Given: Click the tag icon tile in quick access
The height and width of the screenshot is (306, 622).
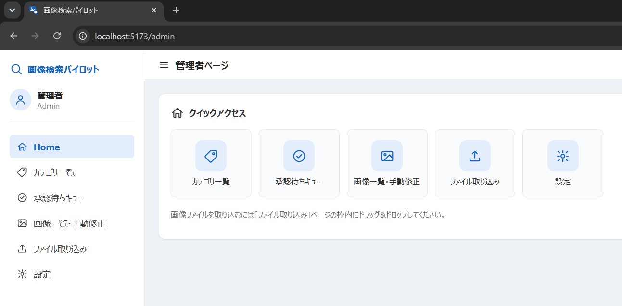Looking at the screenshot, I should click(x=211, y=156).
